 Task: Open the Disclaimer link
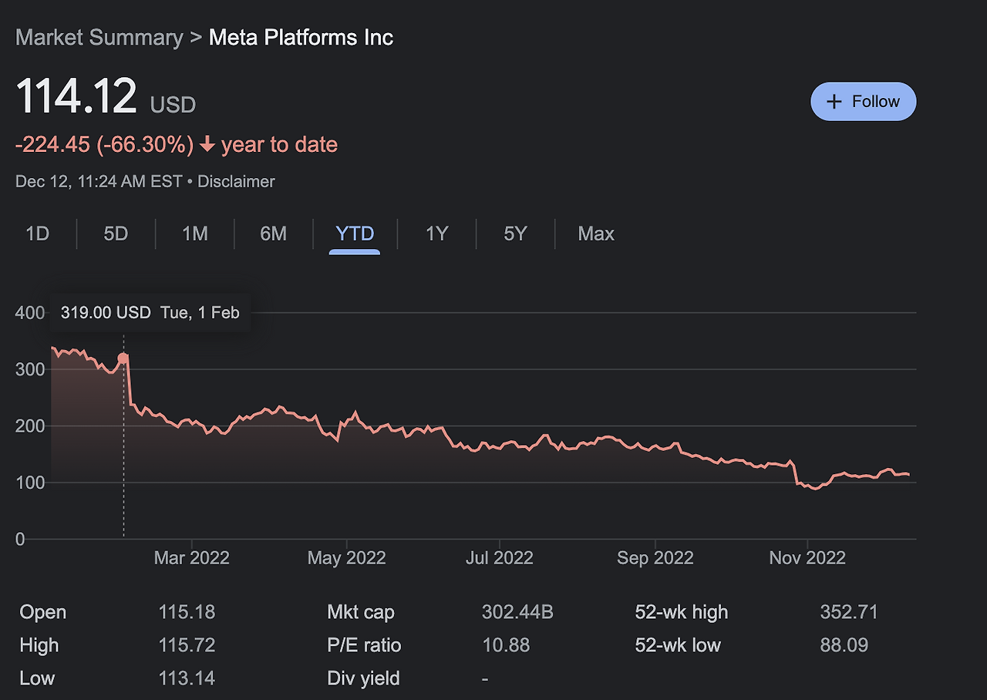236,182
